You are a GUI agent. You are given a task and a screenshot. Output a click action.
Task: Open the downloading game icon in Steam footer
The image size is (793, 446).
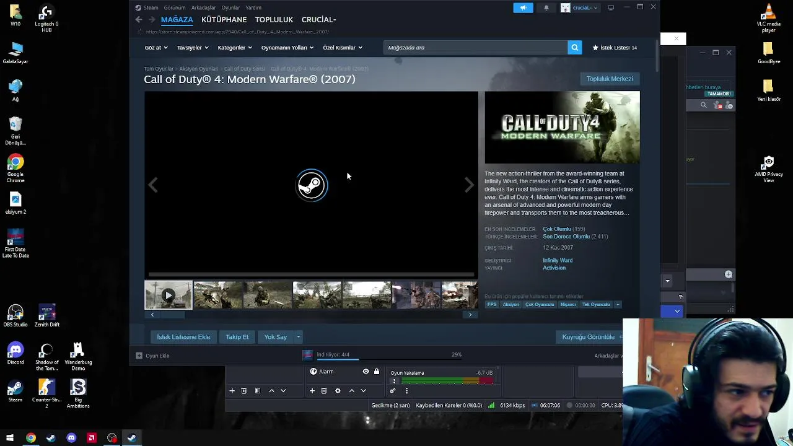pos(307,355)
